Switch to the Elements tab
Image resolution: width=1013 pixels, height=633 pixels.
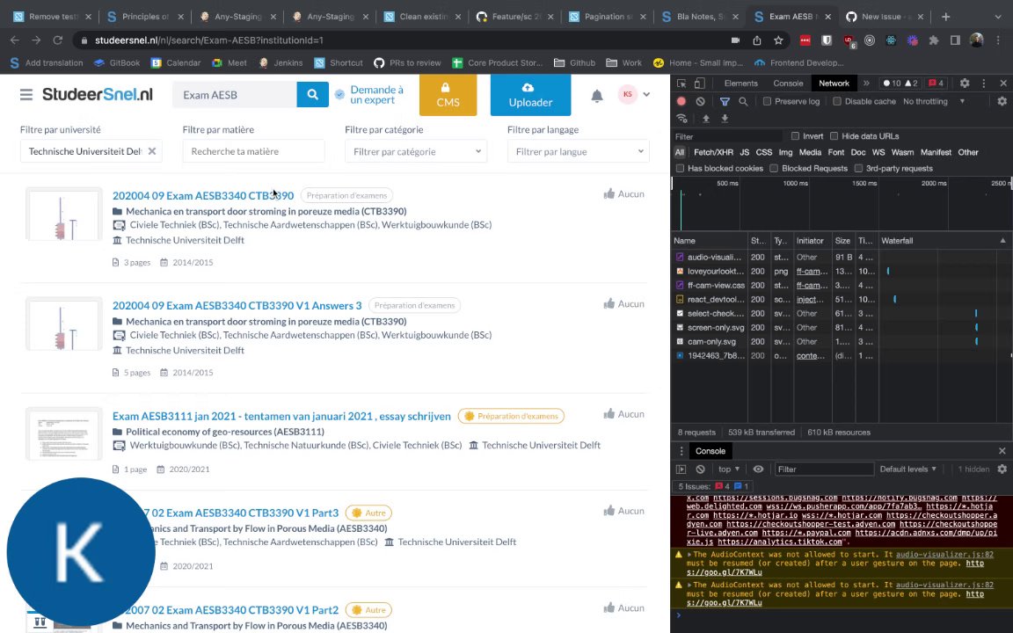(x=740, y=84)
